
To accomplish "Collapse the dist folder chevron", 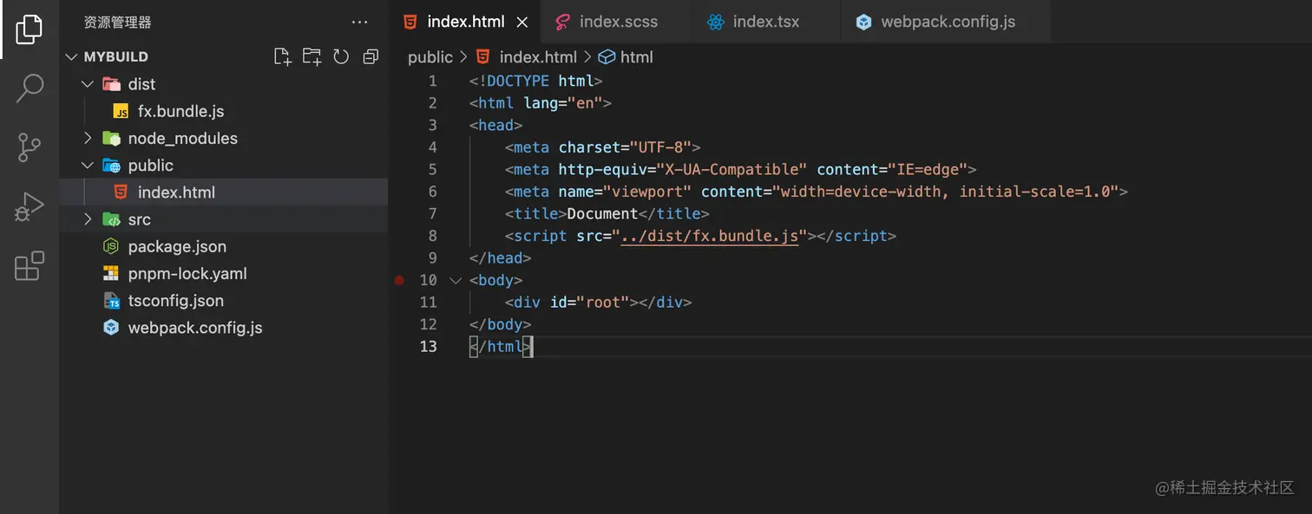I will click(87, 84).
